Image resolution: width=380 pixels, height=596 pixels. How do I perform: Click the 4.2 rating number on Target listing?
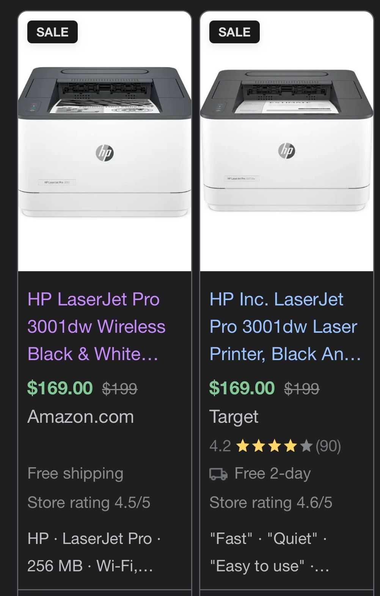point(221,447)
